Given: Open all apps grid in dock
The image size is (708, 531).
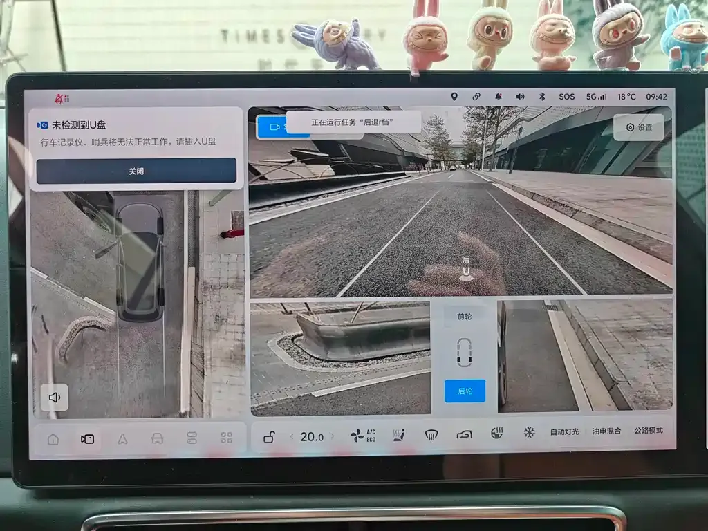Looking at the screenshot, I should (227, 438).
